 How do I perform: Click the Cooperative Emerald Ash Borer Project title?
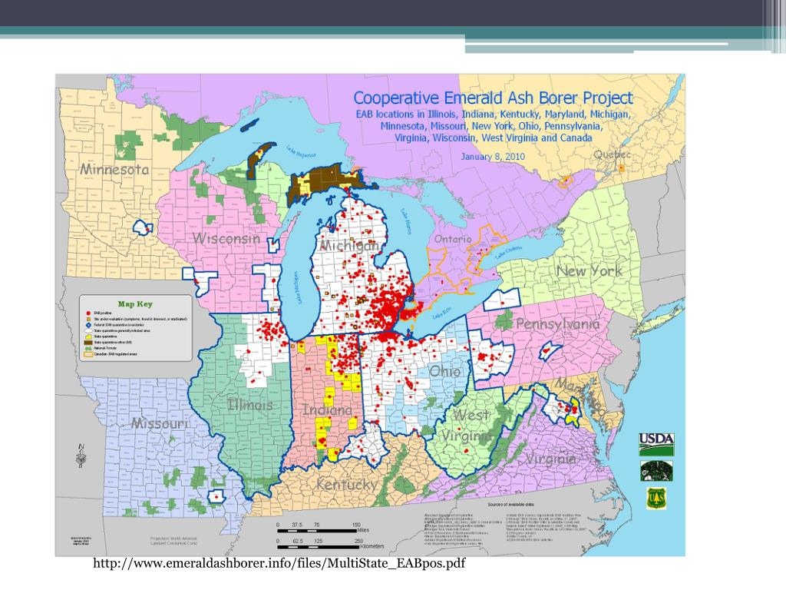pyautogui.click(x=493, y=98)
